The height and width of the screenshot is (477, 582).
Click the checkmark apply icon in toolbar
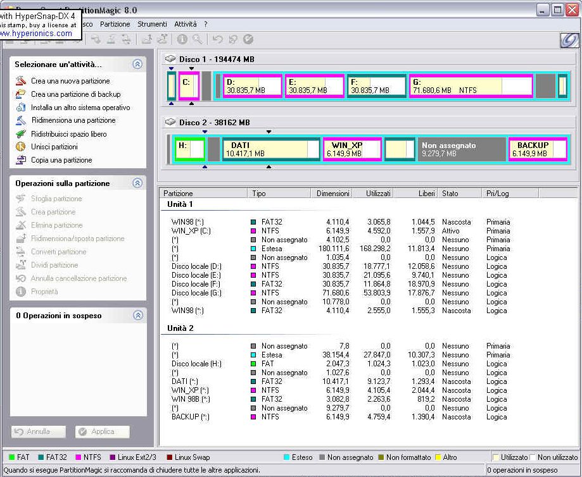[x=248, y=39]
